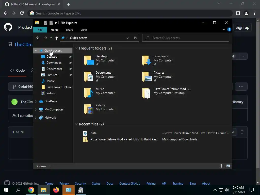The height and width of the screenshot is (195, 260).
Task: Show hidden system tray icons
Action: coord(215,190)
